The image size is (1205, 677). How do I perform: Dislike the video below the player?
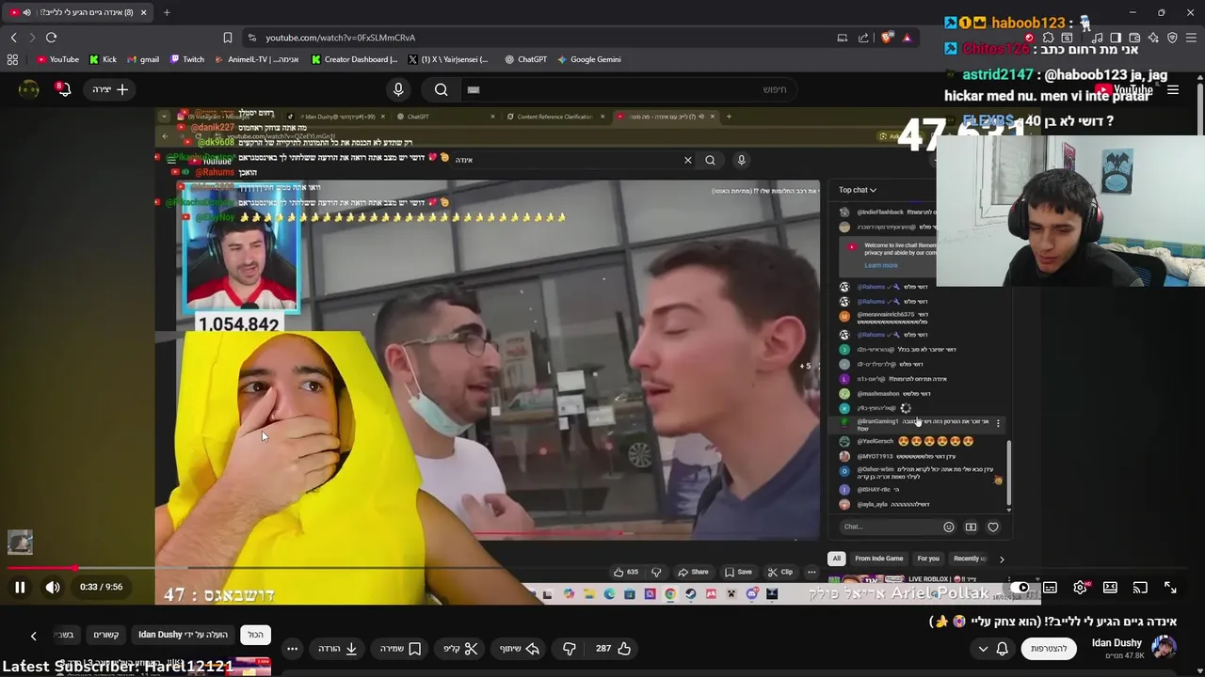[569, 648]
